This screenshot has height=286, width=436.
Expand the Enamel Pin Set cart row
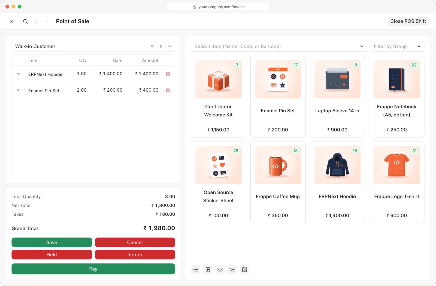point(19,90)
